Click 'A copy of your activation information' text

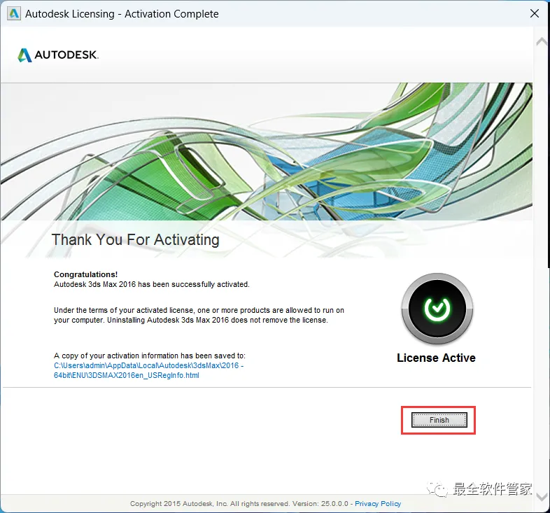coord(150,356)
